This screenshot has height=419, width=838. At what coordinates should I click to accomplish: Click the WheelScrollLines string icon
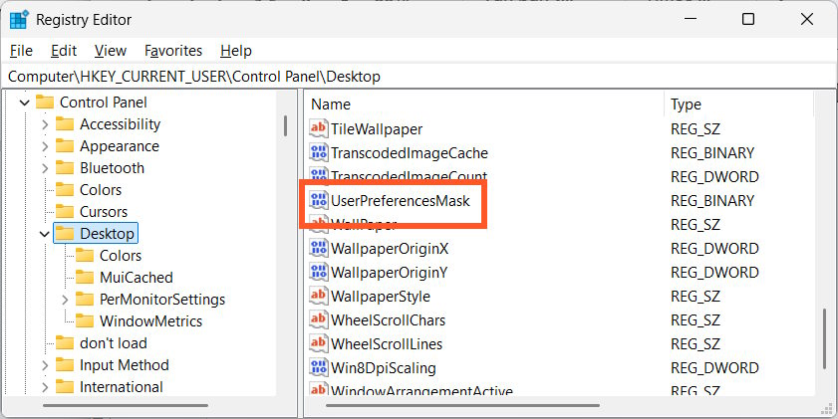tap(319, 344)
